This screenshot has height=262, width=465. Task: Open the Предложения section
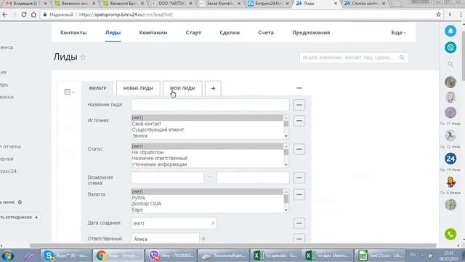(x=311, y=33)
